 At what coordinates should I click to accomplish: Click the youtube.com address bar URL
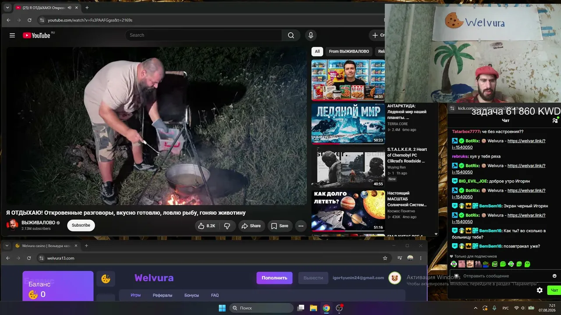click(90, 20)
